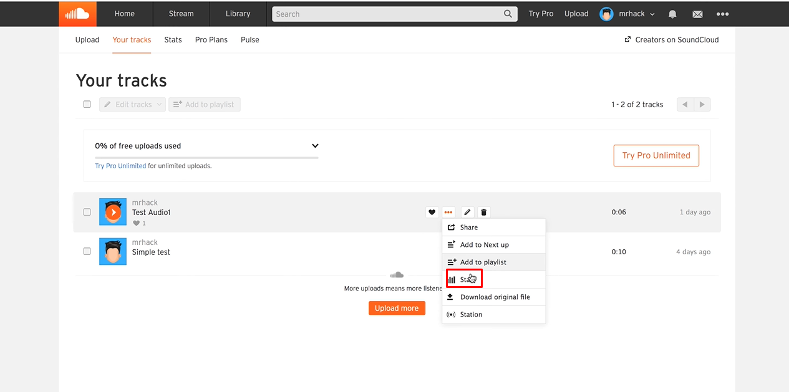Viewport: 789px width, 392px height.
Task: Click the '0% of free uploads used' text
Action: click(138, 146)
